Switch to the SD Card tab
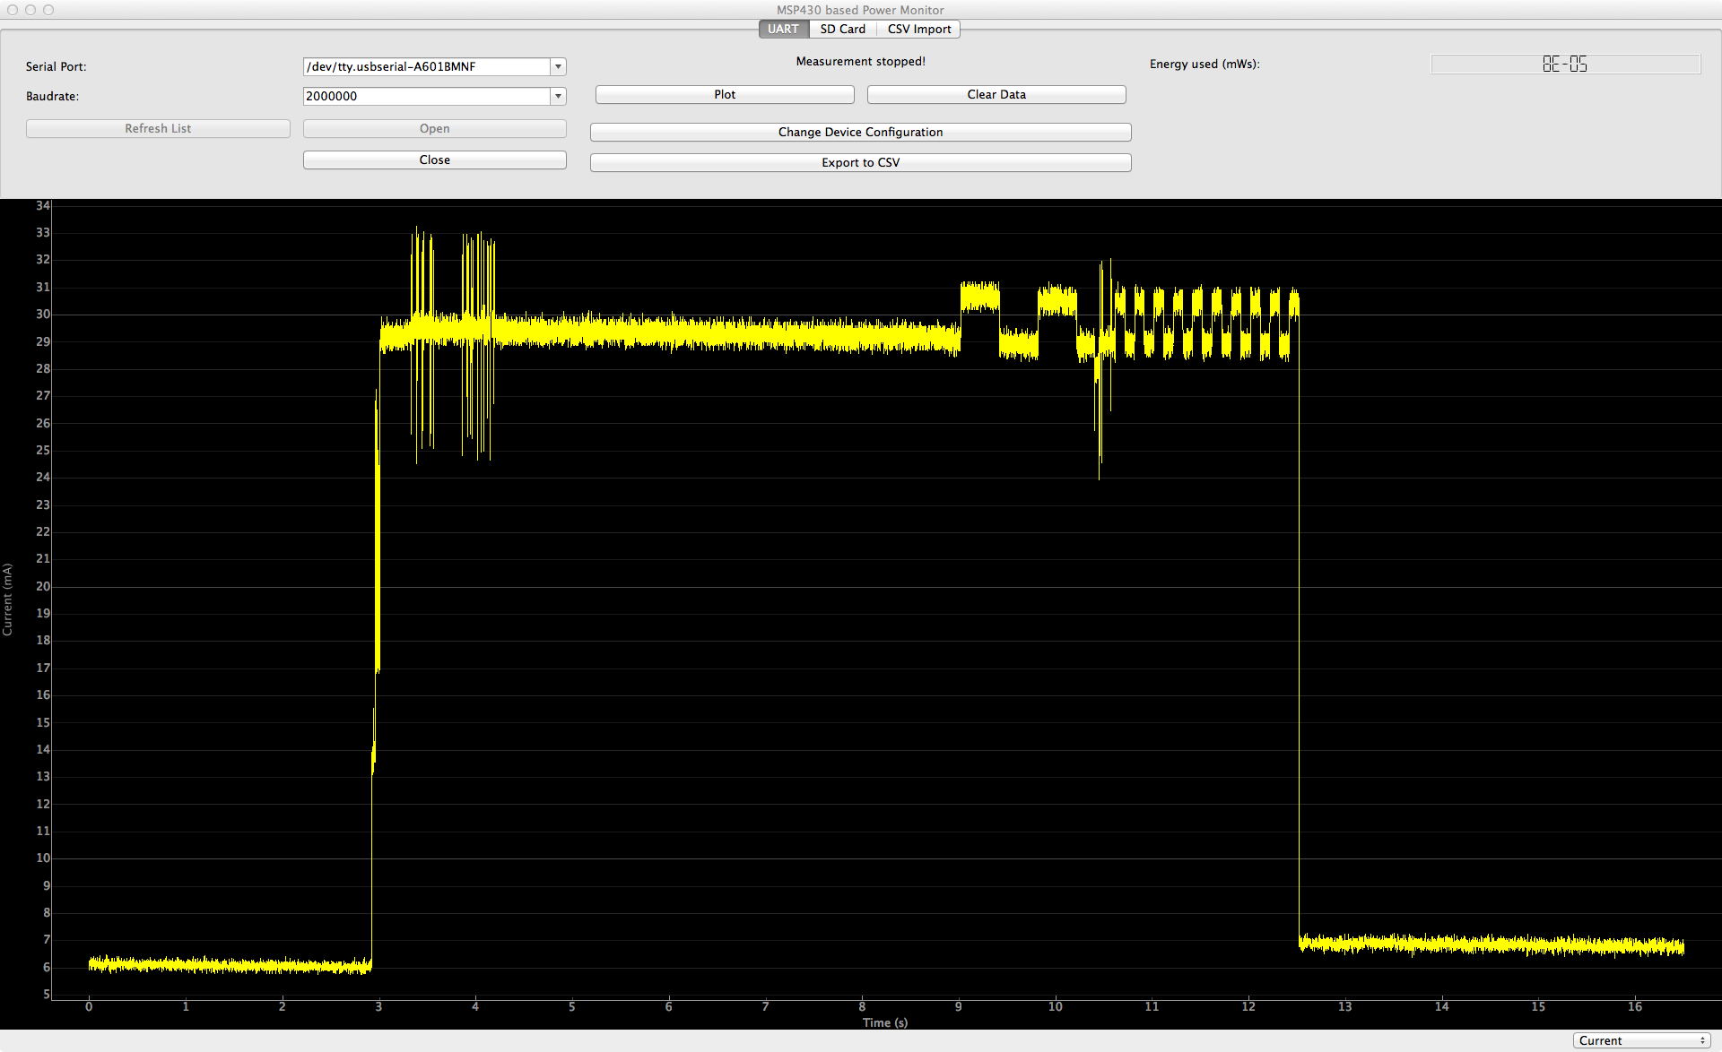The width and height of the screenshot is (1722, 1052). point(842,29)
